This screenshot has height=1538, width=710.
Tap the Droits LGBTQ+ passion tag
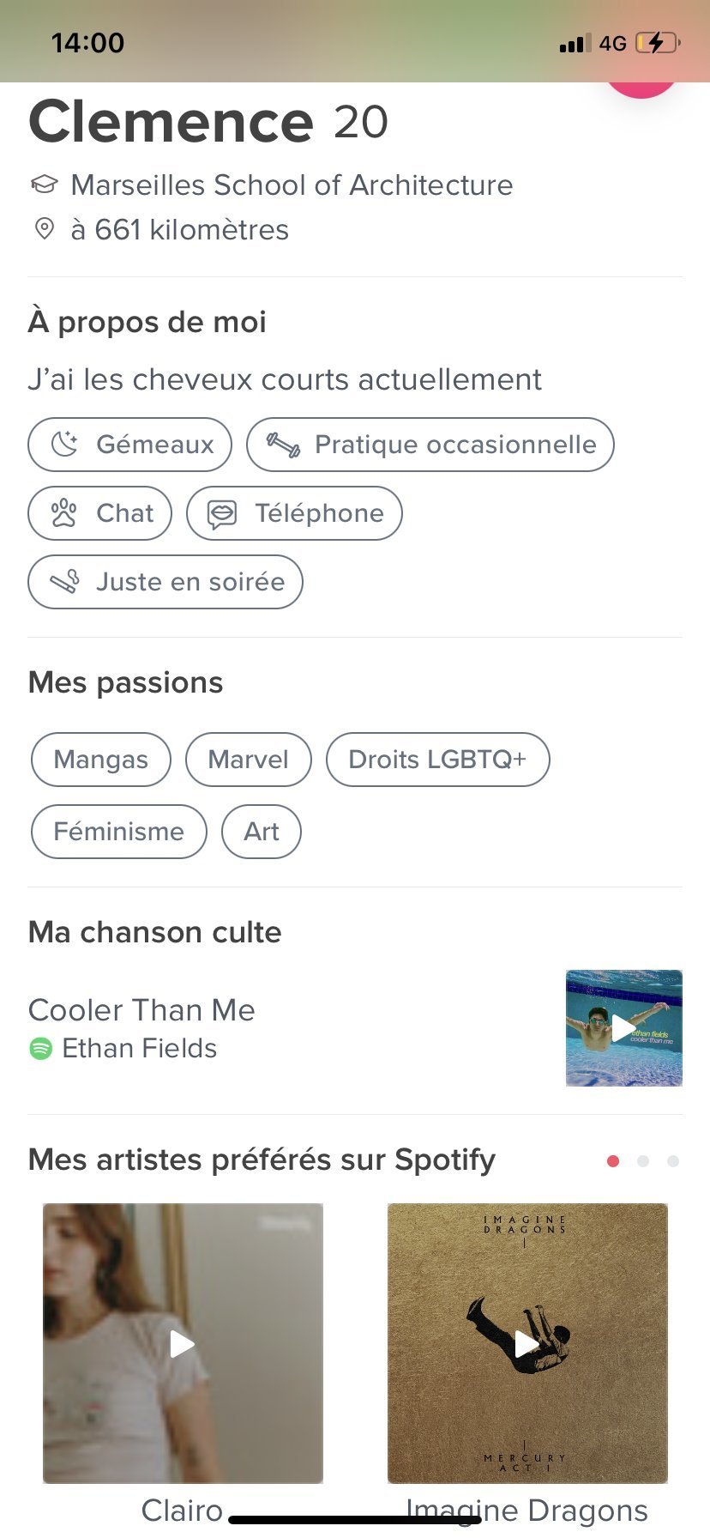tap(437, 760)
